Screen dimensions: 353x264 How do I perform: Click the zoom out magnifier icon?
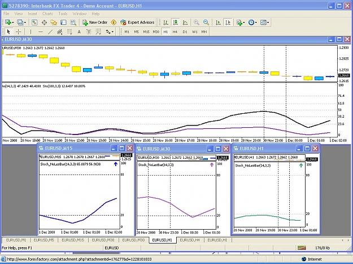point(206,23)
